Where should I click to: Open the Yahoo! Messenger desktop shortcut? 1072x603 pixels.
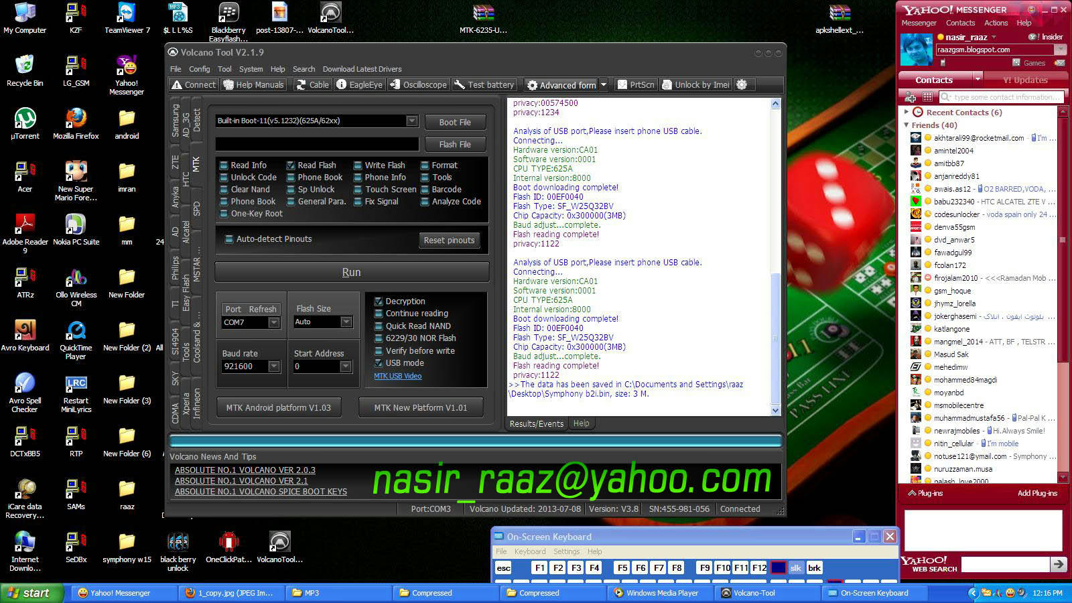click(127, 75)
